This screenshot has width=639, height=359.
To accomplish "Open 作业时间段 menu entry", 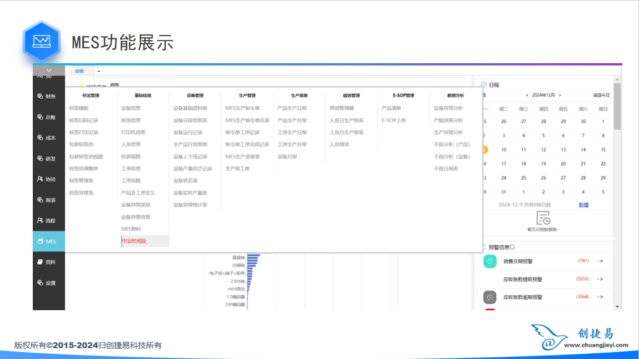I will (133, 241).
